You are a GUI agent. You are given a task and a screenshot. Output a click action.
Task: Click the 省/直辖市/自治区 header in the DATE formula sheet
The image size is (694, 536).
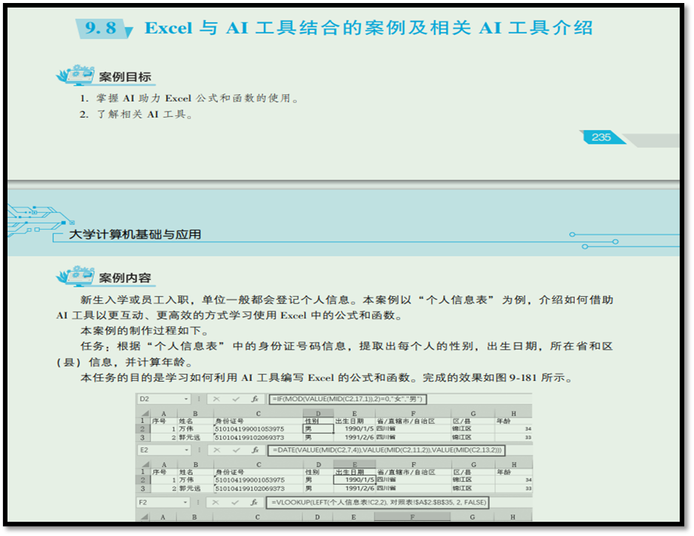click(406, 472)
